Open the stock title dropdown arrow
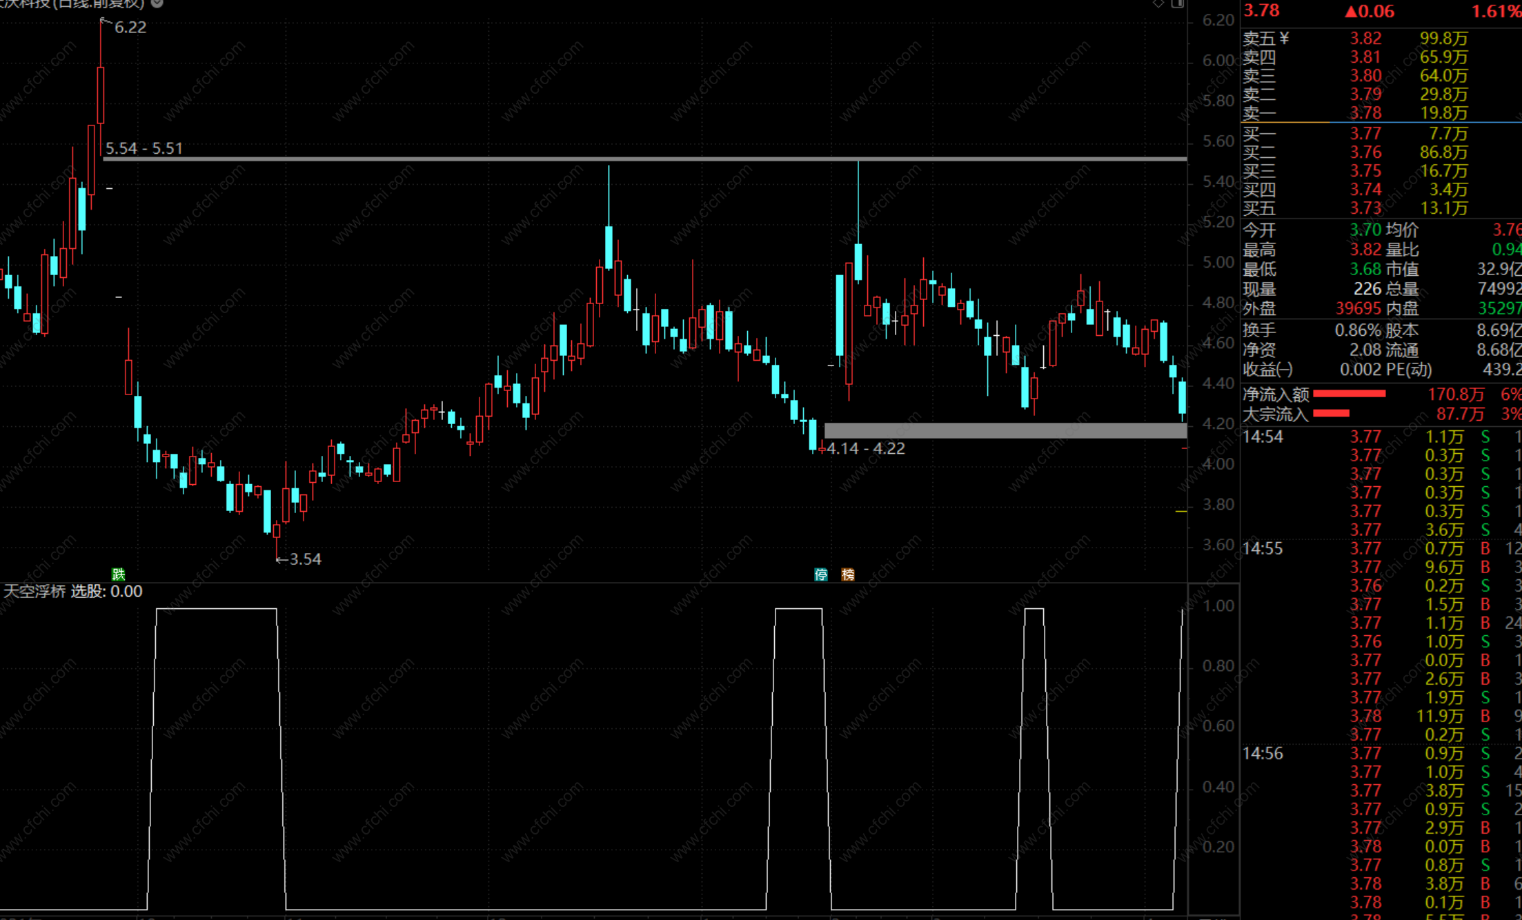Screen dimensions: 1522x920 click(157, 3)
